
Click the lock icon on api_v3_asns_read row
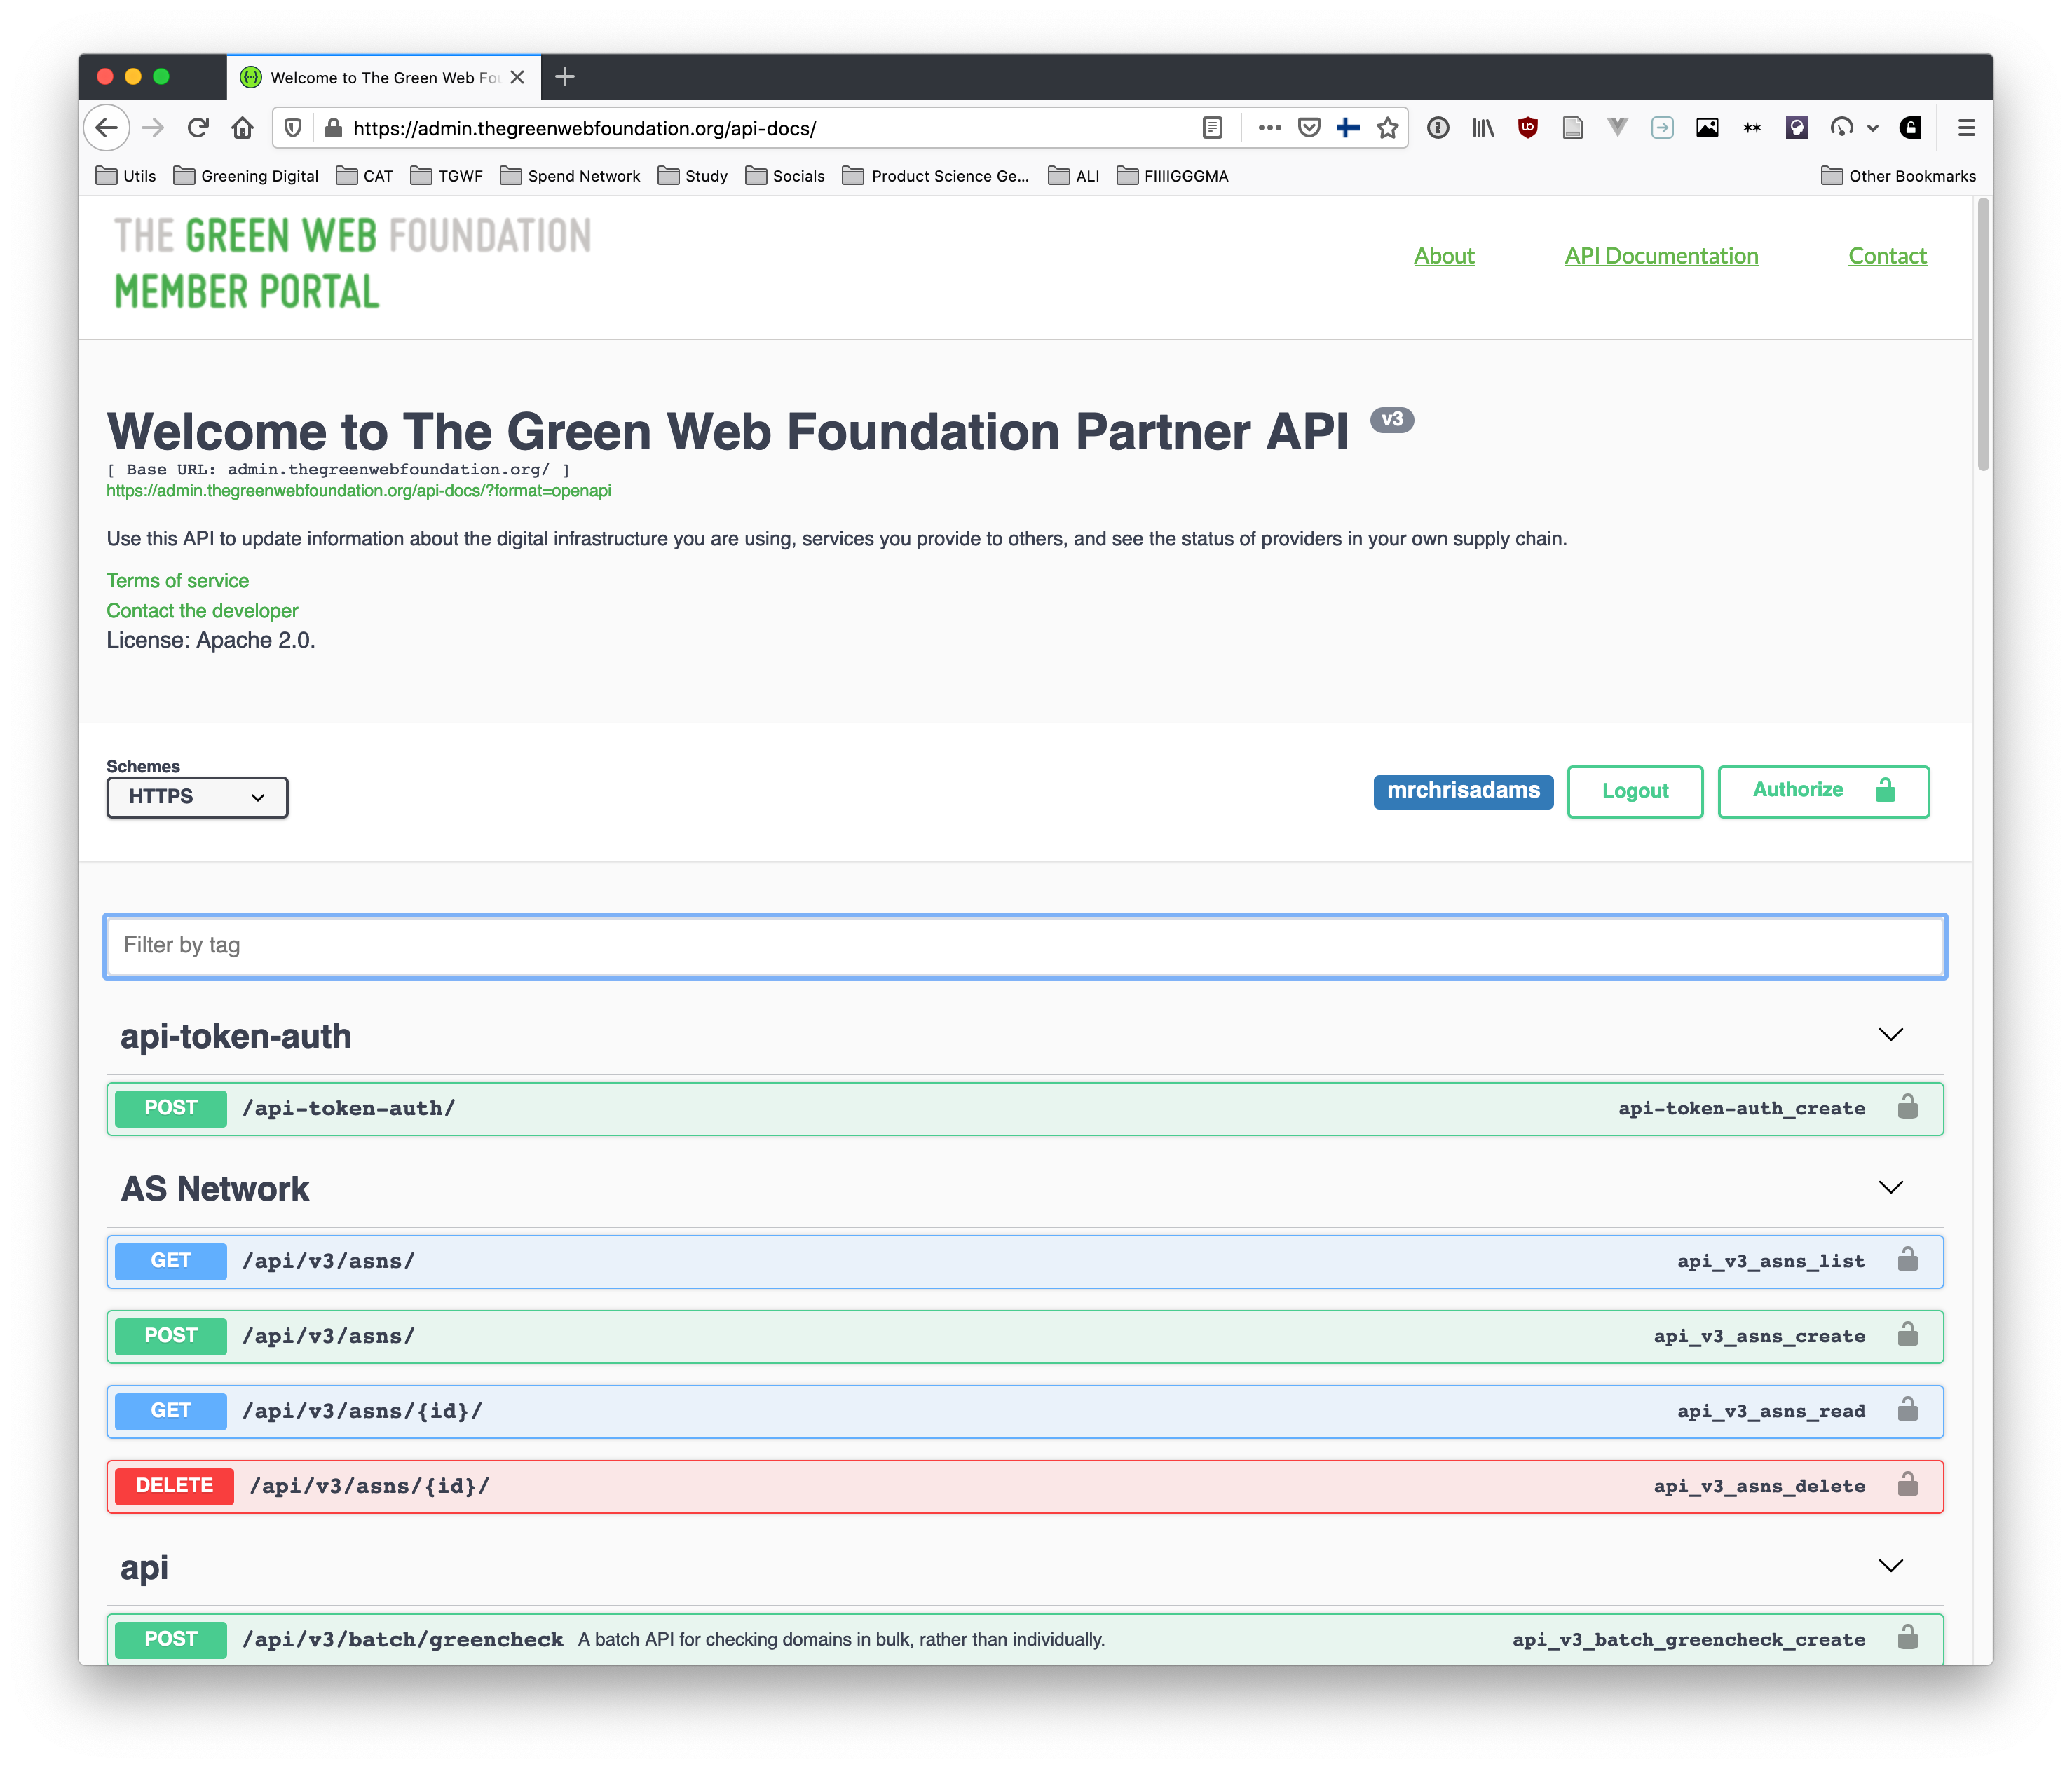(1908, 1410)
